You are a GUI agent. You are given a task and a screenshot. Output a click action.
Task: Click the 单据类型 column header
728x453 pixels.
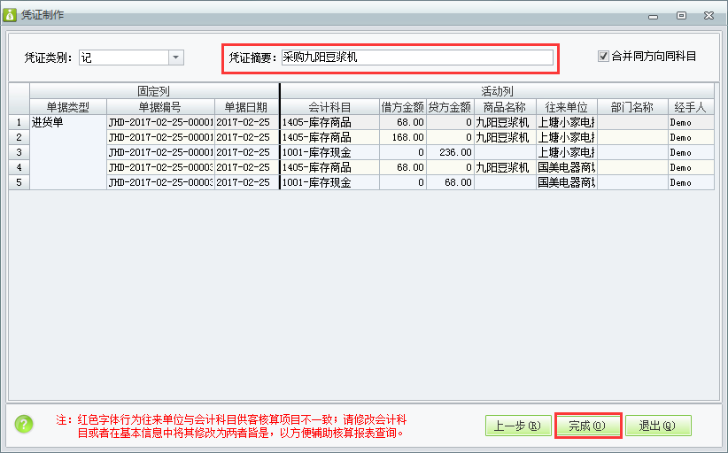pyautogui.click(x=68, y=107)
